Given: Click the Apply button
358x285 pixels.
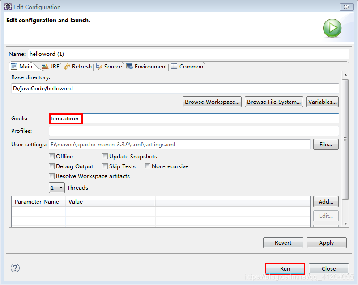Looking at the screenshot, I should click(327, 243).
